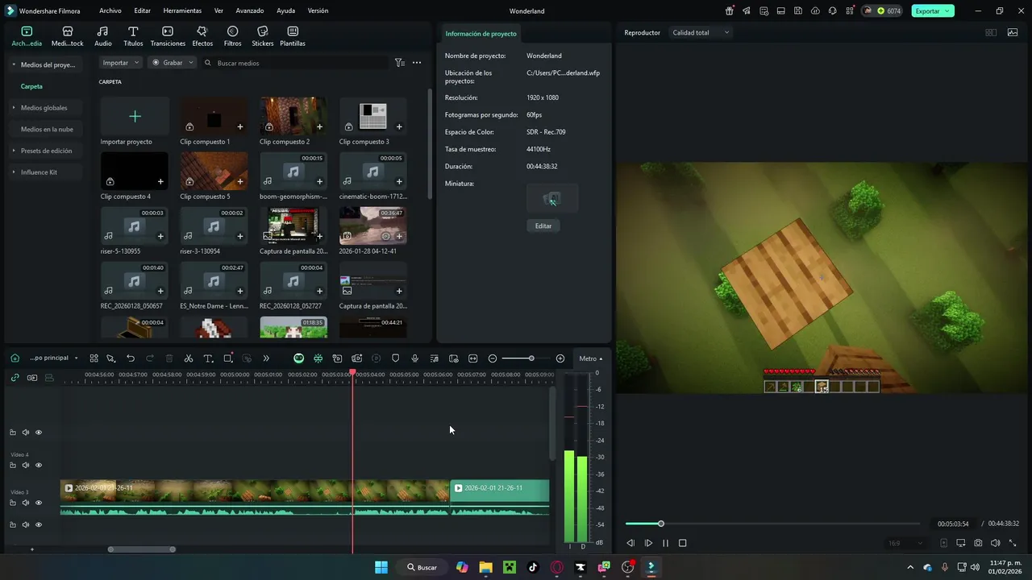Open player fullscreen with expand arrows
This screenshot has width=1032, height=580.
(x=1013, y=543)
